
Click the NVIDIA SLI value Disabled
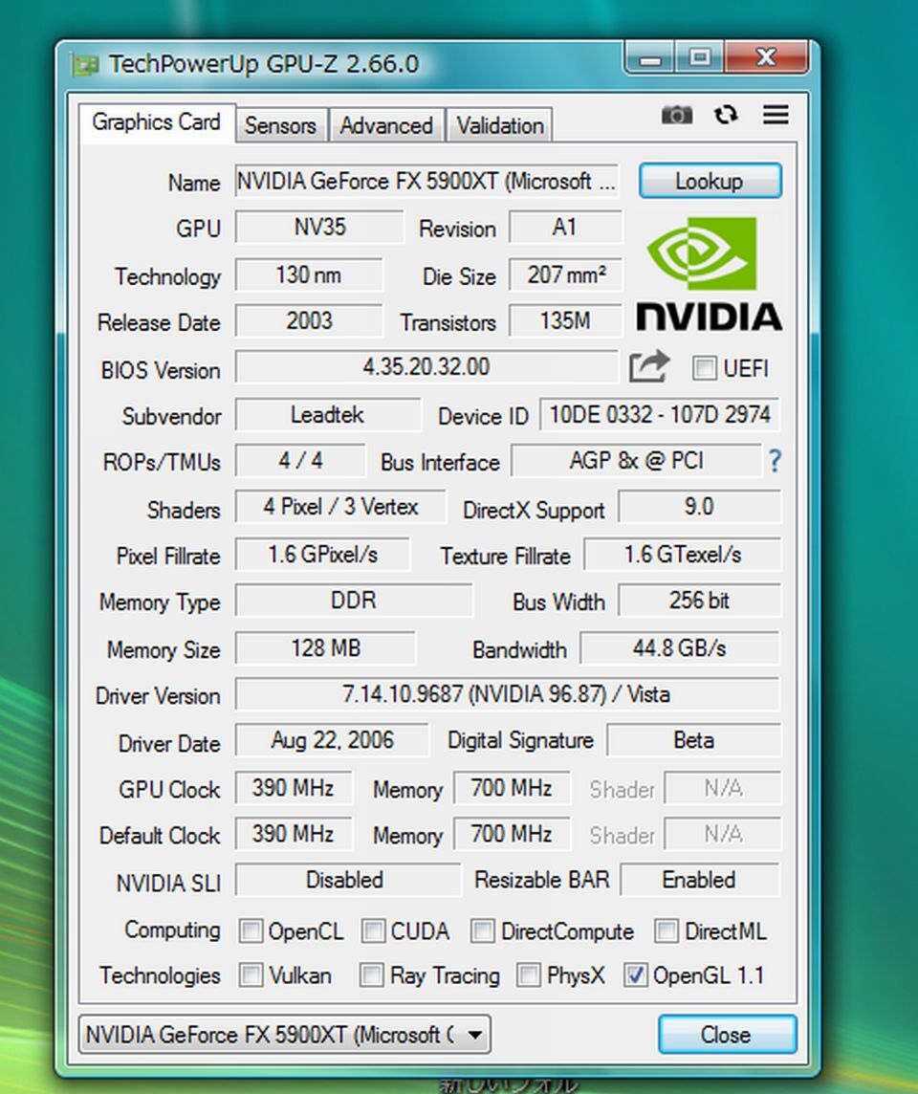347,881
